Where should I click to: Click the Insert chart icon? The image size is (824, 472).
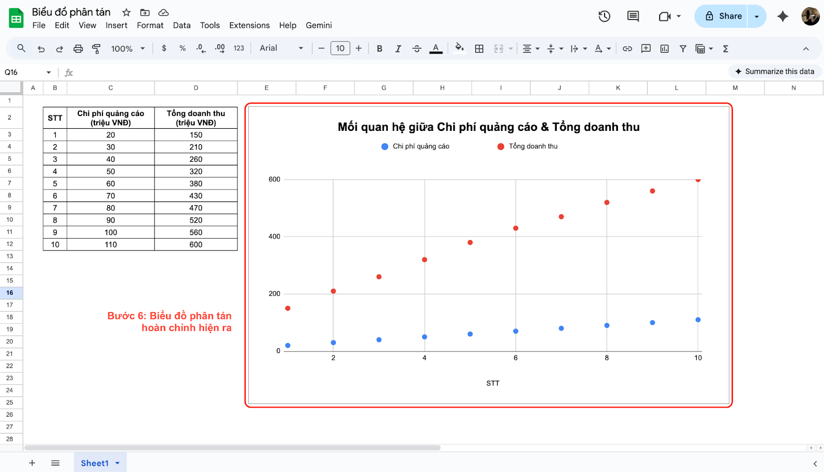click(x=664, y=48)
